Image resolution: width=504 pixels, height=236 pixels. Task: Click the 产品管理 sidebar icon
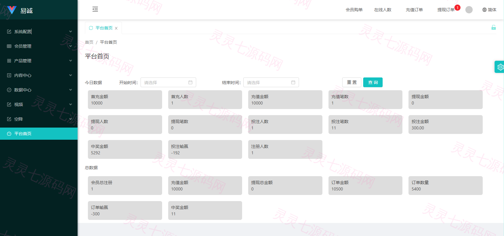(9, 61)
